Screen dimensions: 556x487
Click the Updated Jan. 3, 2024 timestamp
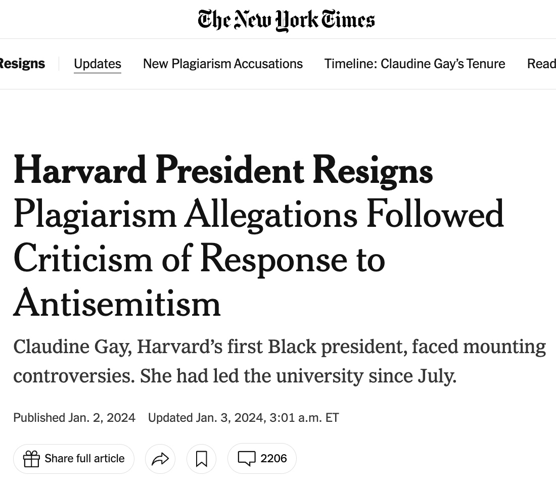coord(243,418)
